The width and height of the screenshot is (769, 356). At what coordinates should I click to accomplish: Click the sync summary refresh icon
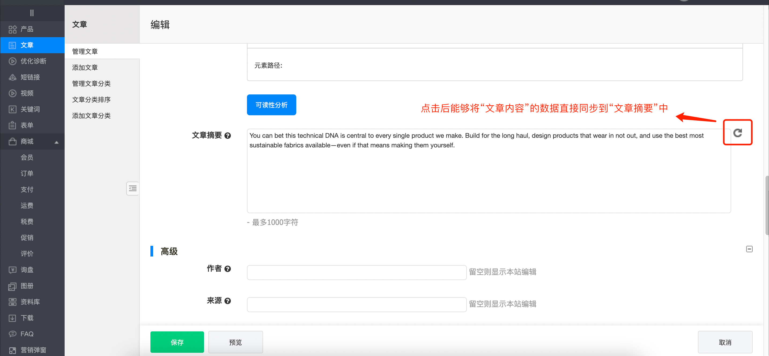[737, 133]
